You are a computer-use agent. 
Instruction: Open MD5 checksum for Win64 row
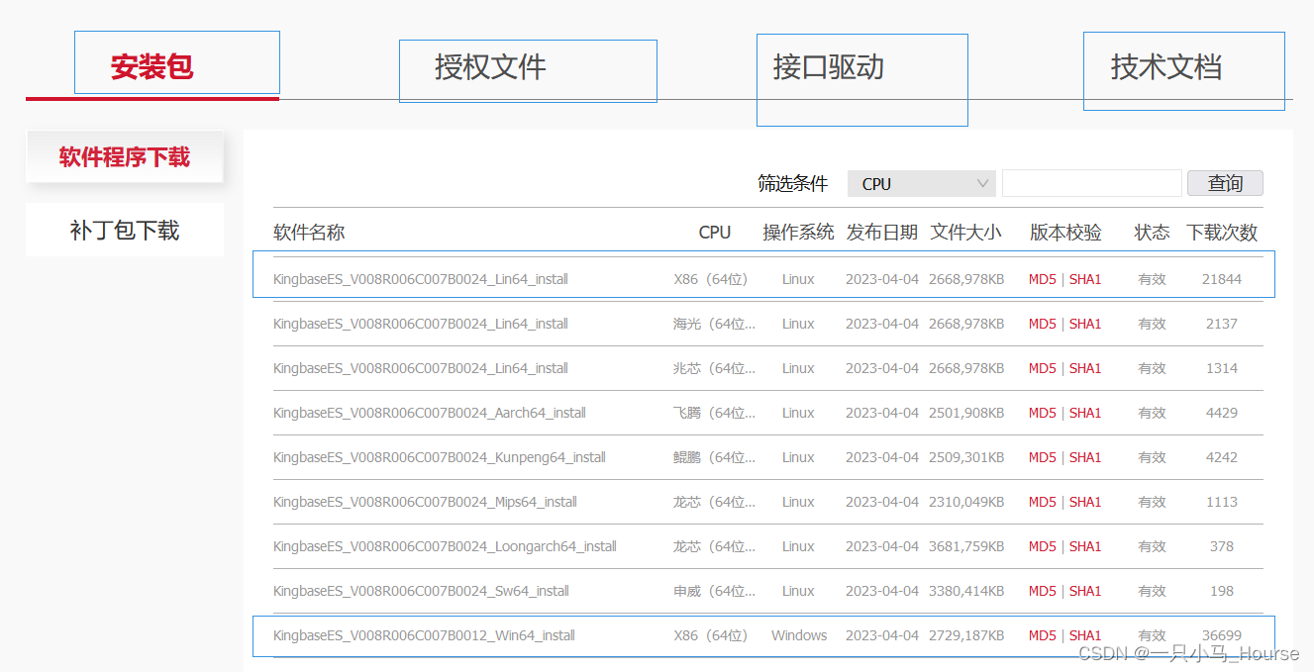[1043, 635]
